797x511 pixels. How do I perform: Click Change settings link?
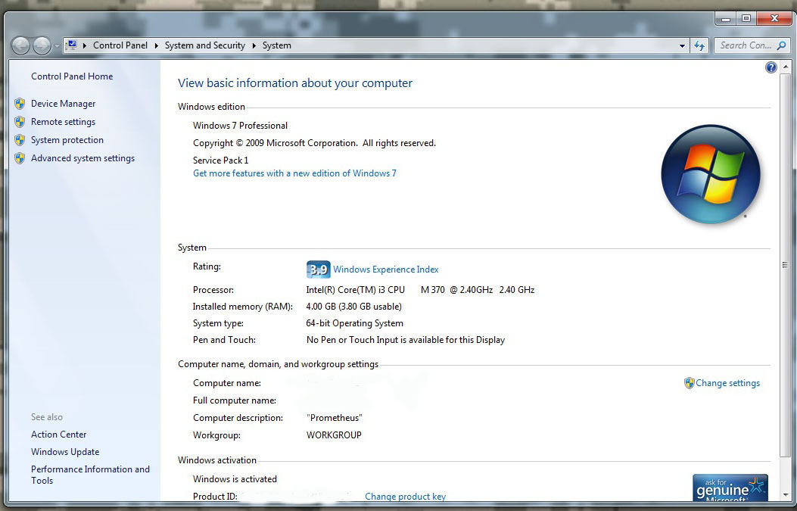[727, 383]
